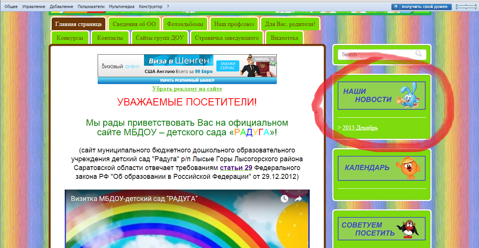Open the Страничка заведующего tab
Screen dimensions: 479x248
tap(227, 38)
